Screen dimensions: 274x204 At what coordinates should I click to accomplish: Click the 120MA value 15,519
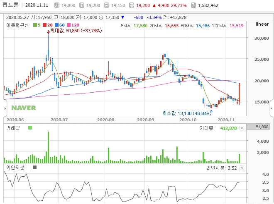click(237, 26)
